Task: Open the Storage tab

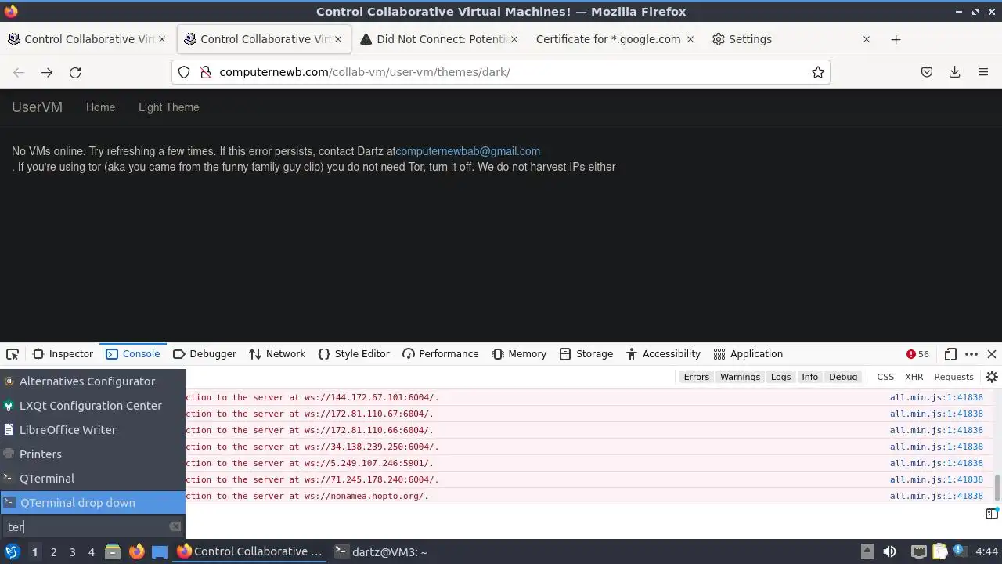Action: tap(586, 354)
